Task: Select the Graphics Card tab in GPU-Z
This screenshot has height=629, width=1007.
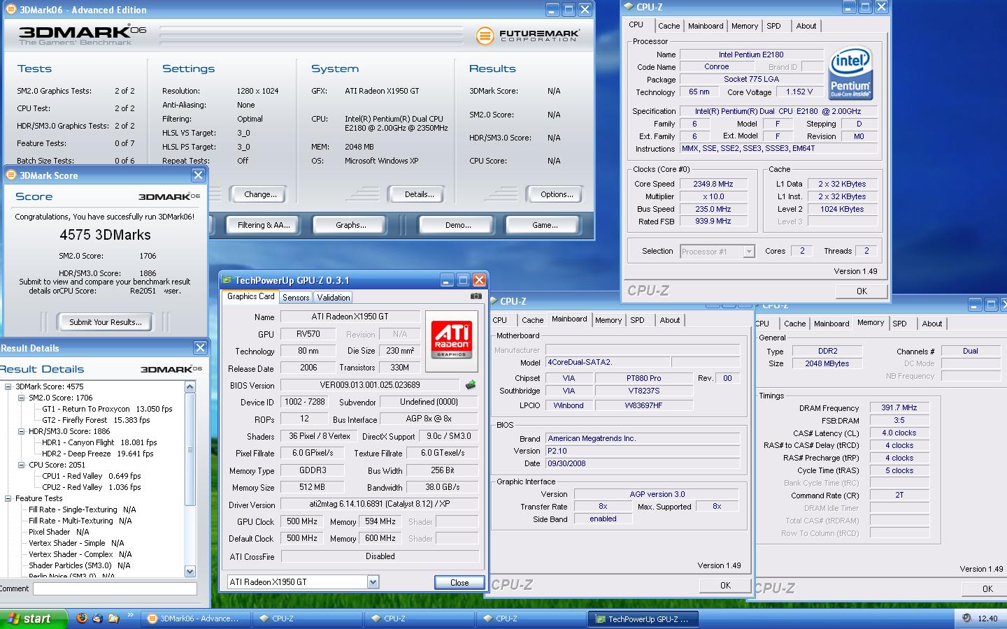Action: [250, 296]
